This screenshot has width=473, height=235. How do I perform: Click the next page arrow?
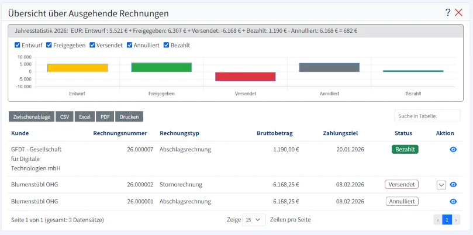pyautogui.click(x=456, y=220)
